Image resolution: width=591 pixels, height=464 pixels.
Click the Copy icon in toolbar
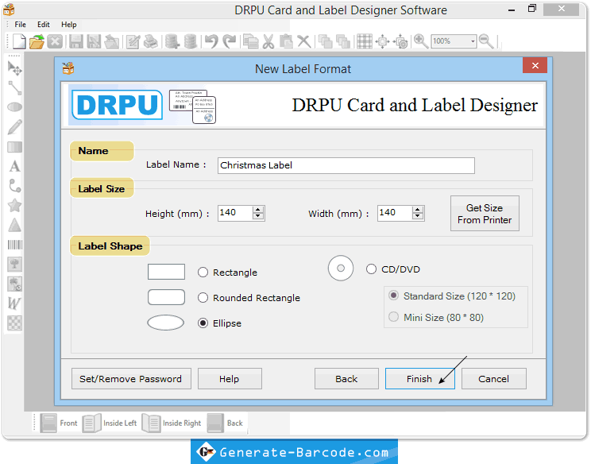pos(250,41)
